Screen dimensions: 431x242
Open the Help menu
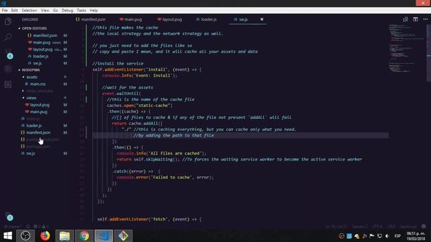94,11
